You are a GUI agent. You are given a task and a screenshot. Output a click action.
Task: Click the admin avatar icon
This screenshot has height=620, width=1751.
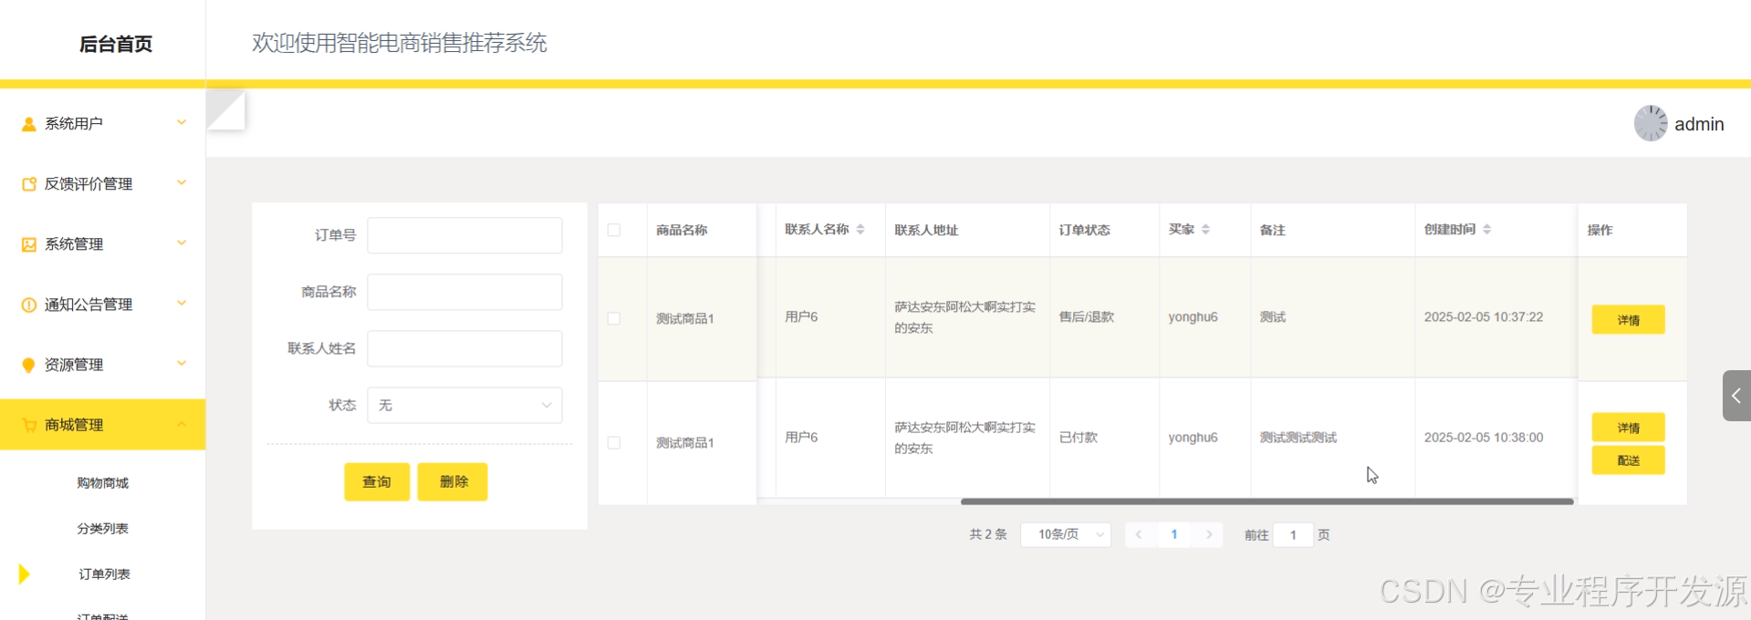(x=1650, y=123)
